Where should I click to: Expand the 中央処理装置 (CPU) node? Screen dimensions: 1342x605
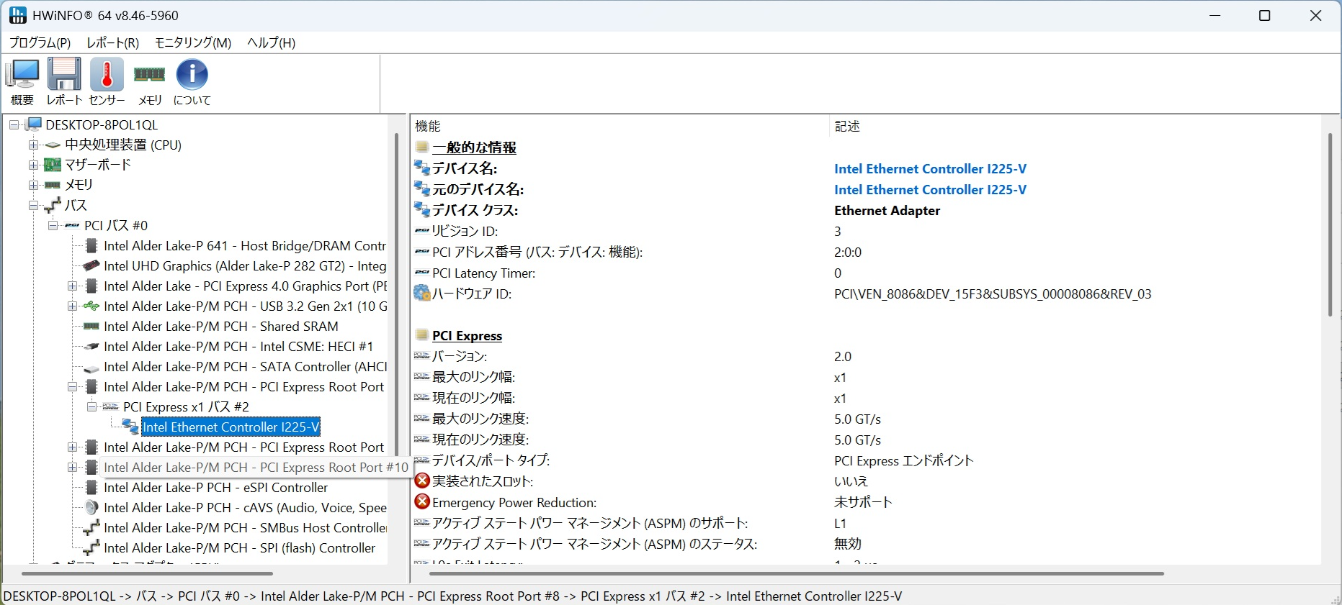[33, 145]
